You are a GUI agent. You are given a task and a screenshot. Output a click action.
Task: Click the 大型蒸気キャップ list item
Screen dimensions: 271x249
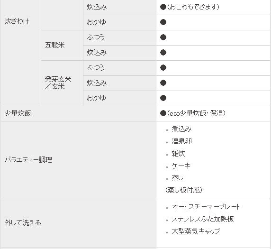[196, 231]
